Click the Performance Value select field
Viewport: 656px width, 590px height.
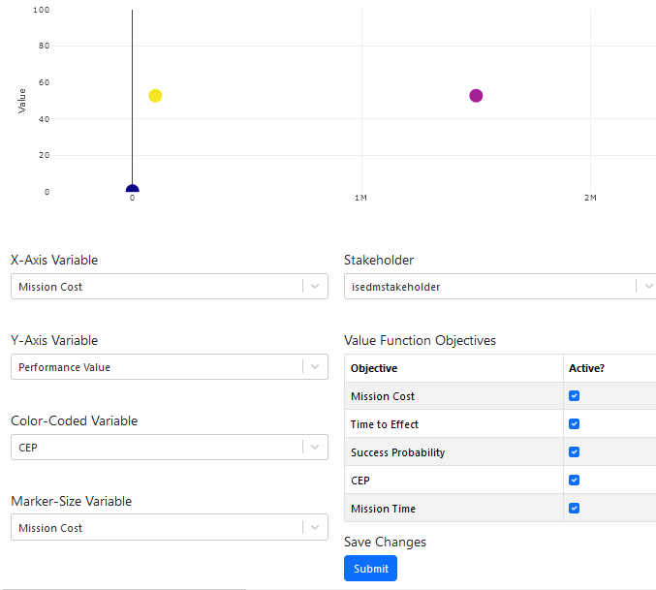[x=155, y=367]
